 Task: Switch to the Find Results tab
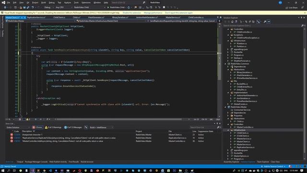click(x=73, y=162)
